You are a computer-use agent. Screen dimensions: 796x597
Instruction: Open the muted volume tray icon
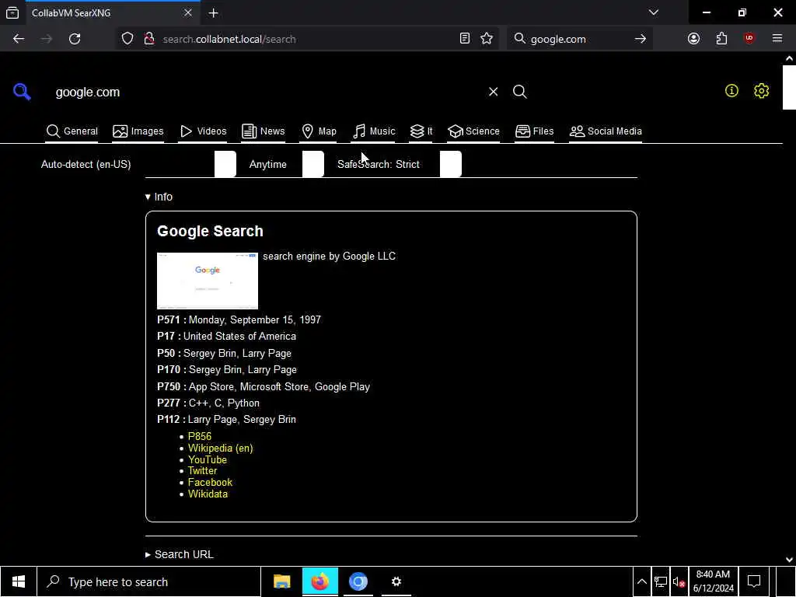(x=679, y=581)
